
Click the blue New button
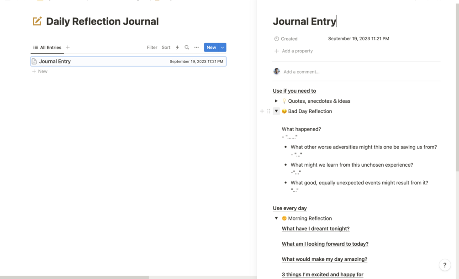click(x=211, y=47)
